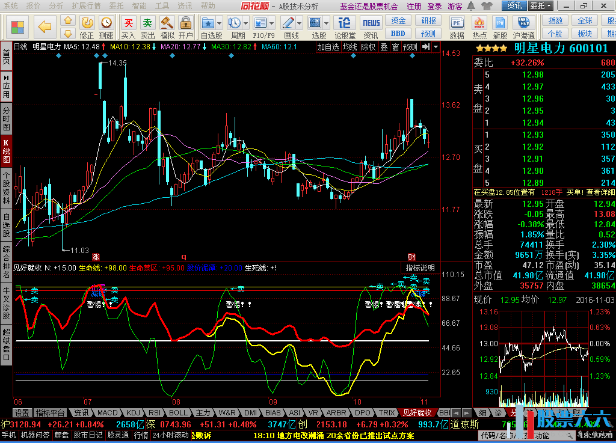Expand the F10/F9 dropdown arrow
This screenshot has width=616, height=443.
pos(272,23)
